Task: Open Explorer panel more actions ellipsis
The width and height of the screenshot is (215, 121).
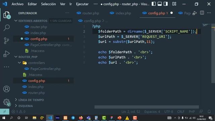Action: point(67,13)
